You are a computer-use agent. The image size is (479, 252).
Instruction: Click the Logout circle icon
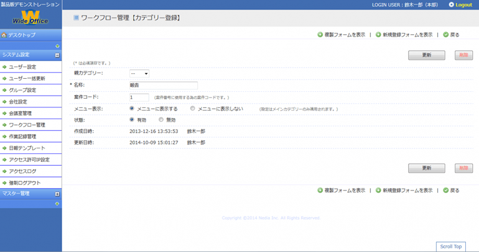tap(451, 4)
